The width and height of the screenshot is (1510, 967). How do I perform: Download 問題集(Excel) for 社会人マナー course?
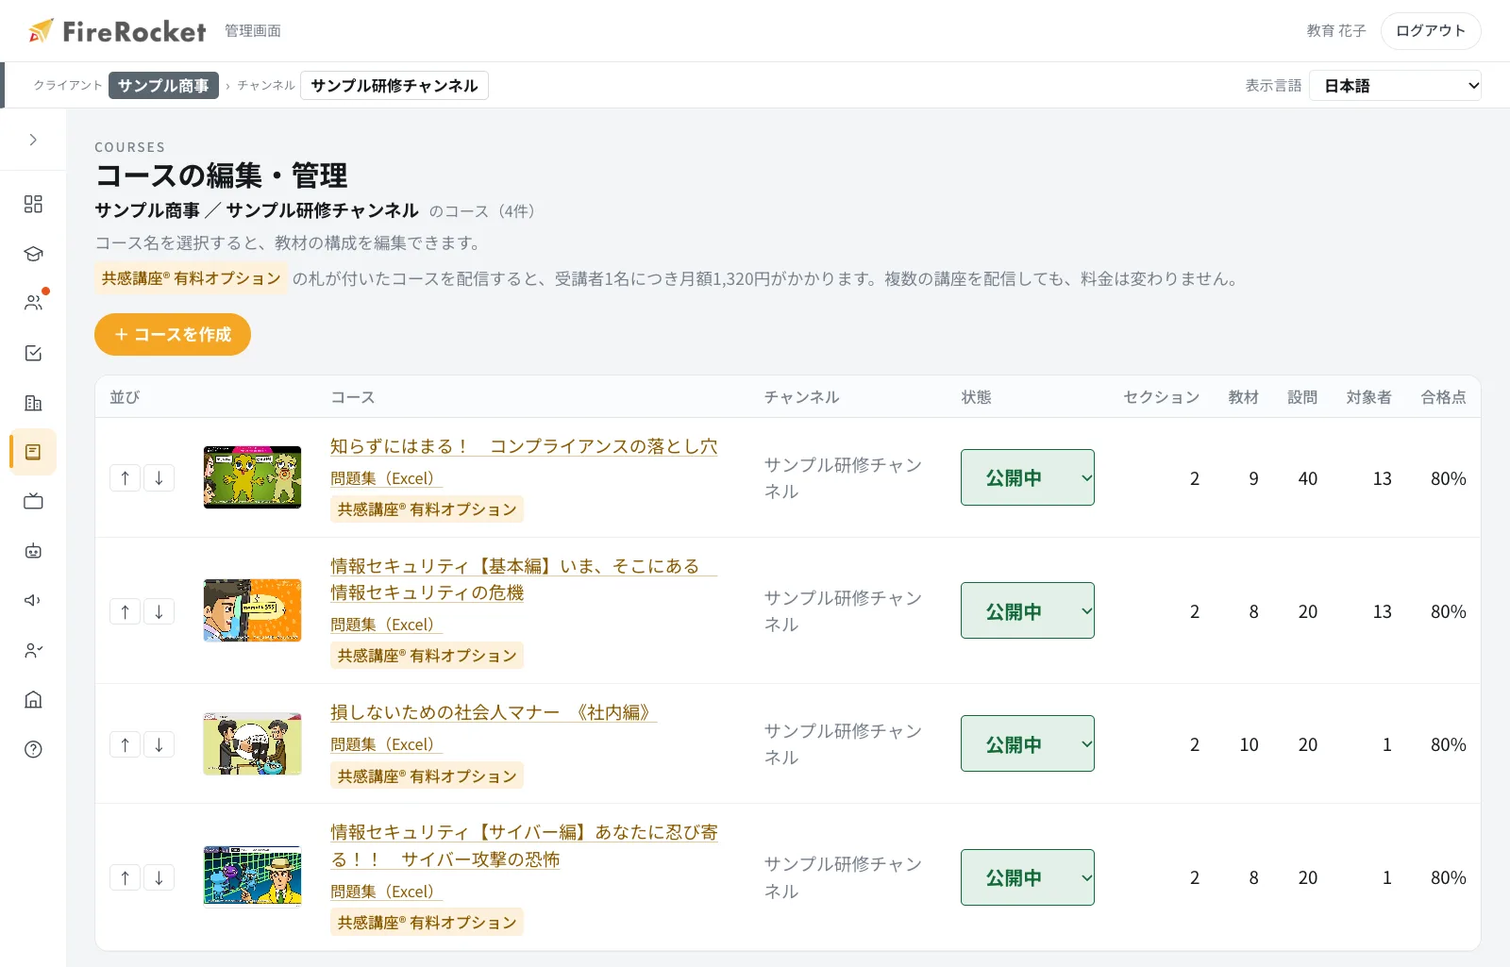(x=386, y=744)
